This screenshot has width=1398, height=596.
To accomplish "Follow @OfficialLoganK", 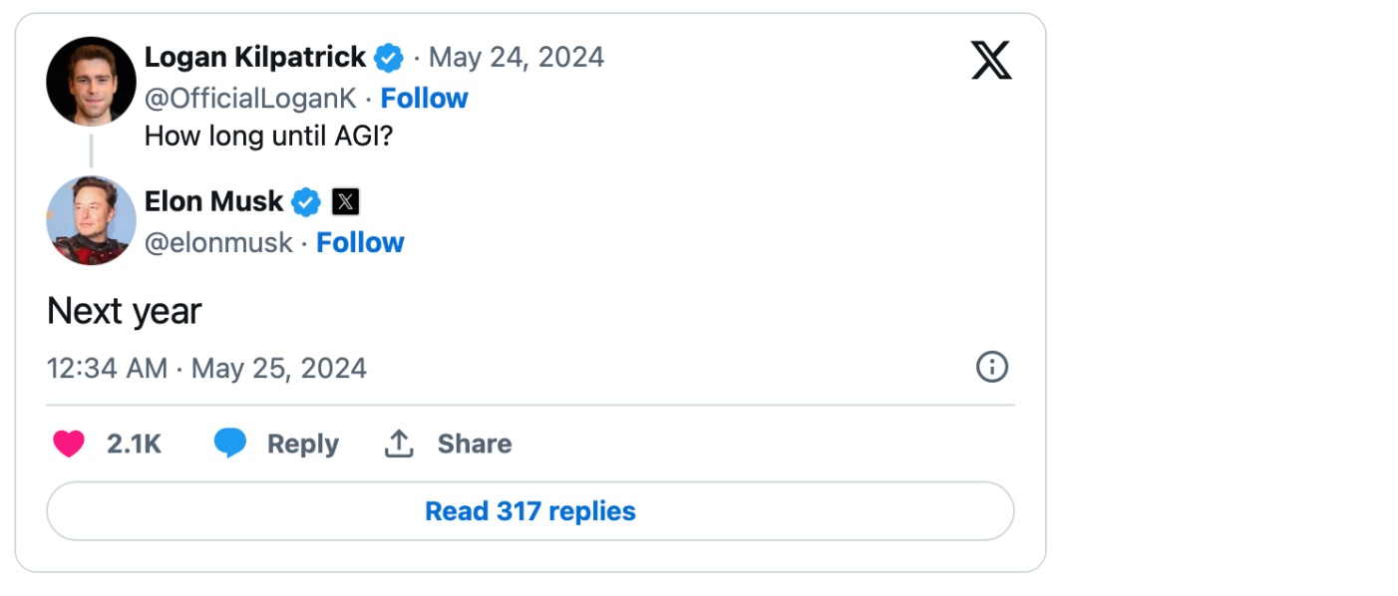I will (x=424, y=99).
